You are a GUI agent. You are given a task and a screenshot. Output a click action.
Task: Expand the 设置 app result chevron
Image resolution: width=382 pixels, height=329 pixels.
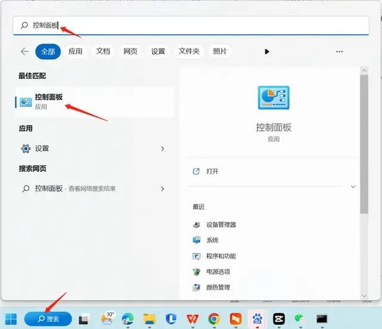click(x=163, y=149)
